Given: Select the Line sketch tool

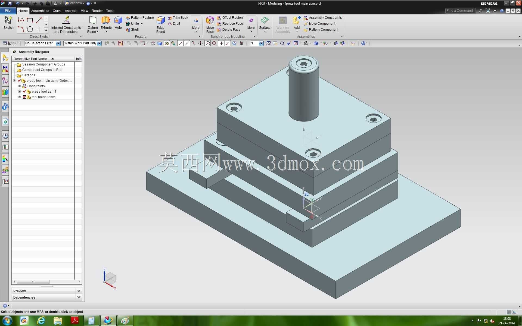Looking at the screenshot, I should pos(39,20).
